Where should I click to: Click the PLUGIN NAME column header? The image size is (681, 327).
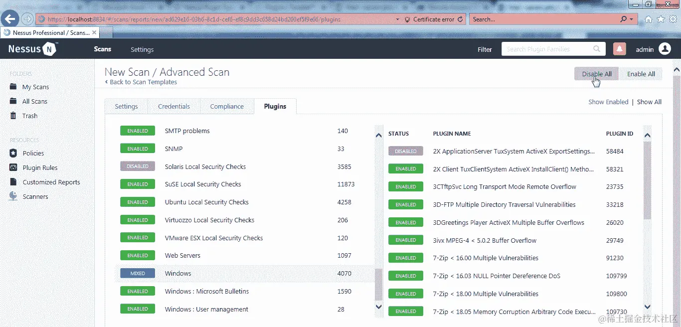[452, 134]
